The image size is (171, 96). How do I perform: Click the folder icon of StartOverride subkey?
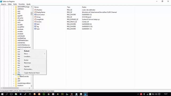pos(18,77)
